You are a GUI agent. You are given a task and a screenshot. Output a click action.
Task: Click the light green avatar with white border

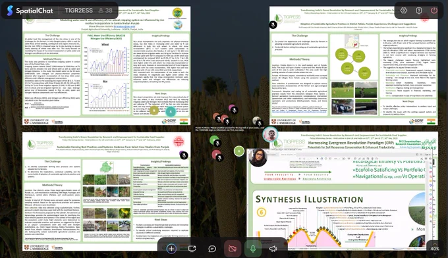point(239,151)
